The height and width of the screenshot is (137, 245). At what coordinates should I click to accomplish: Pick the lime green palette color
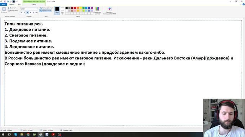(x=83, y=11)
